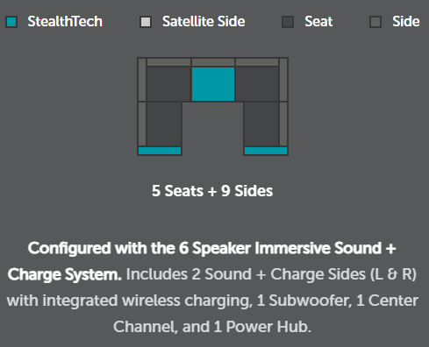Click the back side behind the teal seat
The height and width of the screenshot is (347, 429).
coord(213,62)
